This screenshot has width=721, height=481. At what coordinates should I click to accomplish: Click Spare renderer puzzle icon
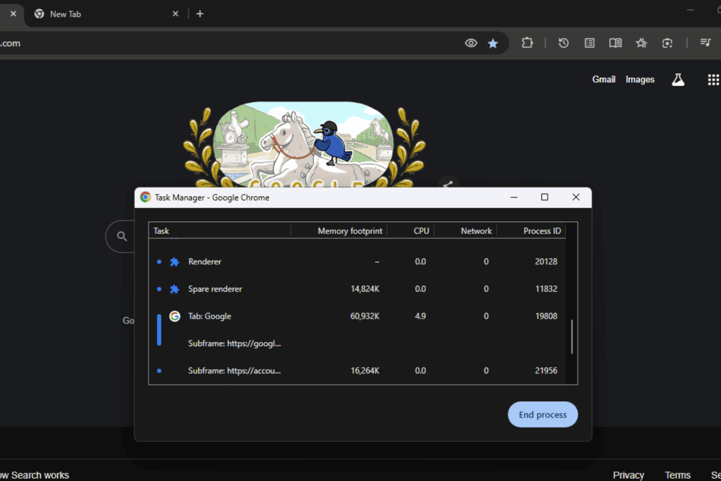coord(175,289)
